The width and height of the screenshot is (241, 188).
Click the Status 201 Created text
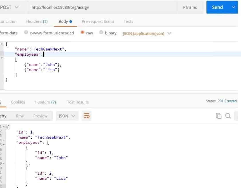click(221, 101)
